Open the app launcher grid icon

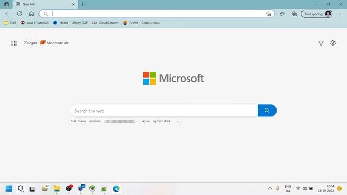[x=14, y=43]
